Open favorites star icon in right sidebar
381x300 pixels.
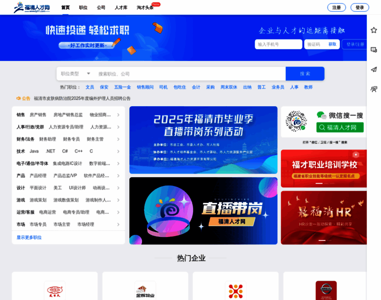click(x=373, y=30)
